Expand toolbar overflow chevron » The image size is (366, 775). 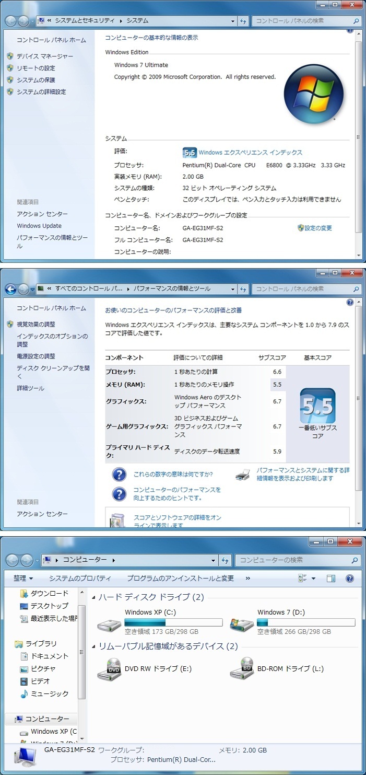(x=247, y=579)
